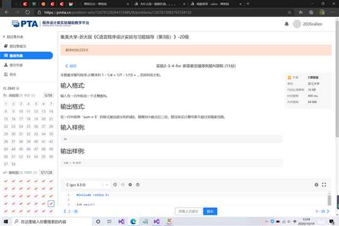Screen dimensions: 339x226
Task: Go to the previous problem link
Action: pos(71,212)
